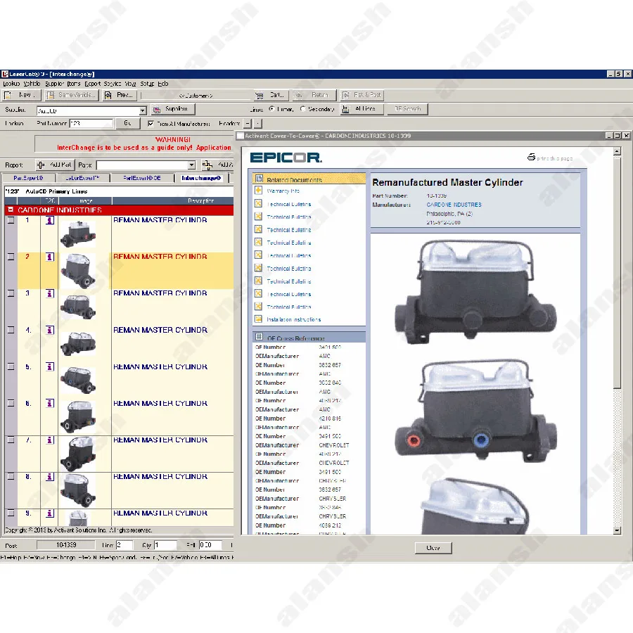Toggle From All Manufacturers checkbox
633x633 pixels.
[x=151, y=124]
